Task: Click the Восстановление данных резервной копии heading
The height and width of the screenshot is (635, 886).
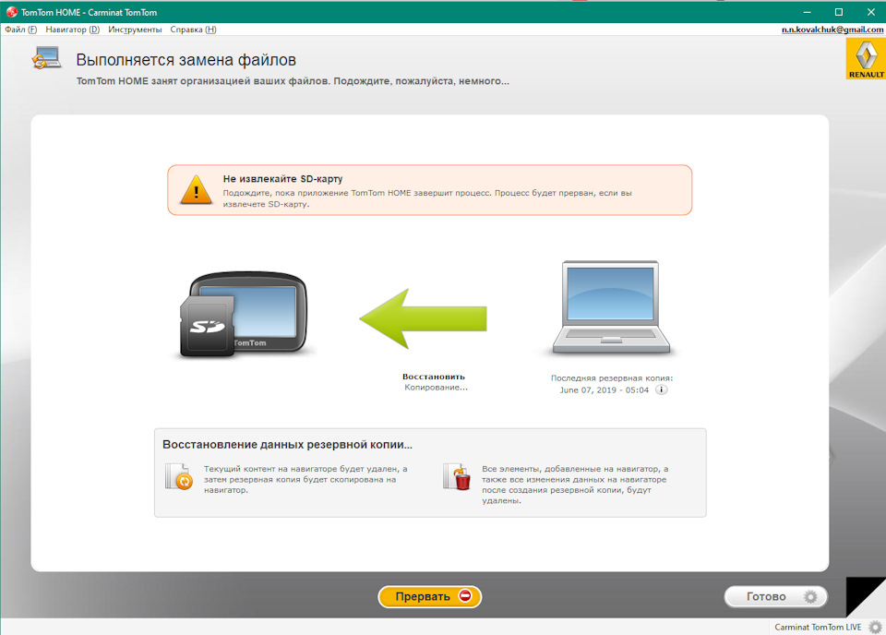Action: 287,445
